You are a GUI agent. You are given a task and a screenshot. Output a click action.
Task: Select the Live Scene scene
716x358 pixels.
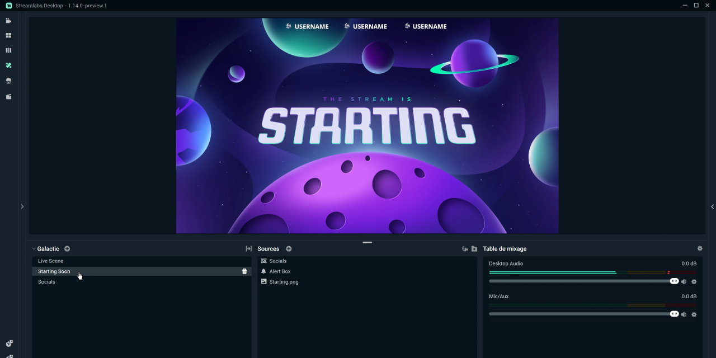tap(50, 261)
